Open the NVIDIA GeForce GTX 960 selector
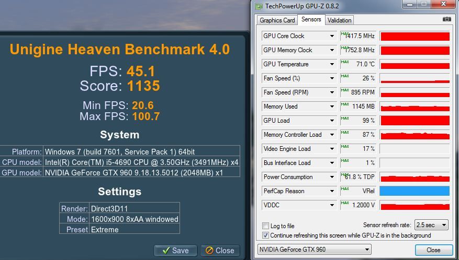The image size is (459, 260). tap(314, 250)
